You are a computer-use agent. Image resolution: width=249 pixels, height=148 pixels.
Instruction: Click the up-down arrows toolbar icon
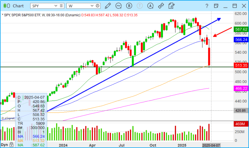[x=161, y=6]
